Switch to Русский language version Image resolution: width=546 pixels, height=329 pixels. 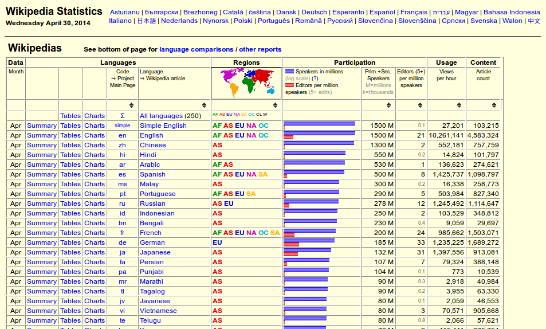point(340,21)
